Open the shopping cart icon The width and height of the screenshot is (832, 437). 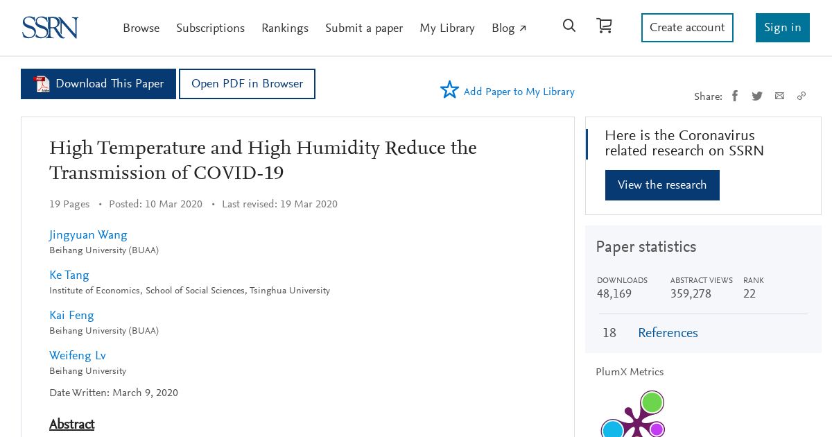(x=605, y=26)
